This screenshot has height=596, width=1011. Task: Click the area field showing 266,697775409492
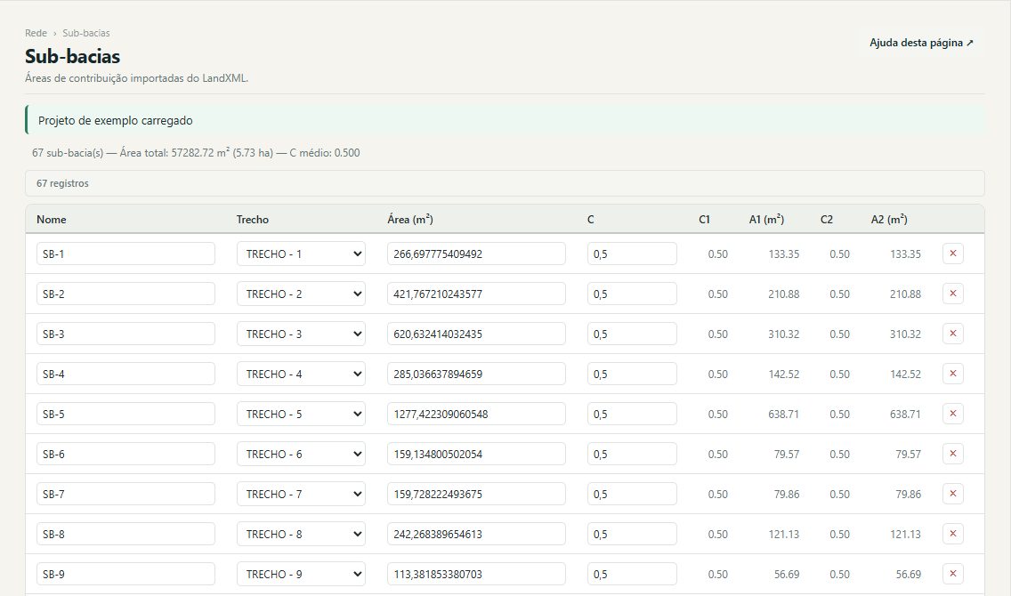point(476,254)
